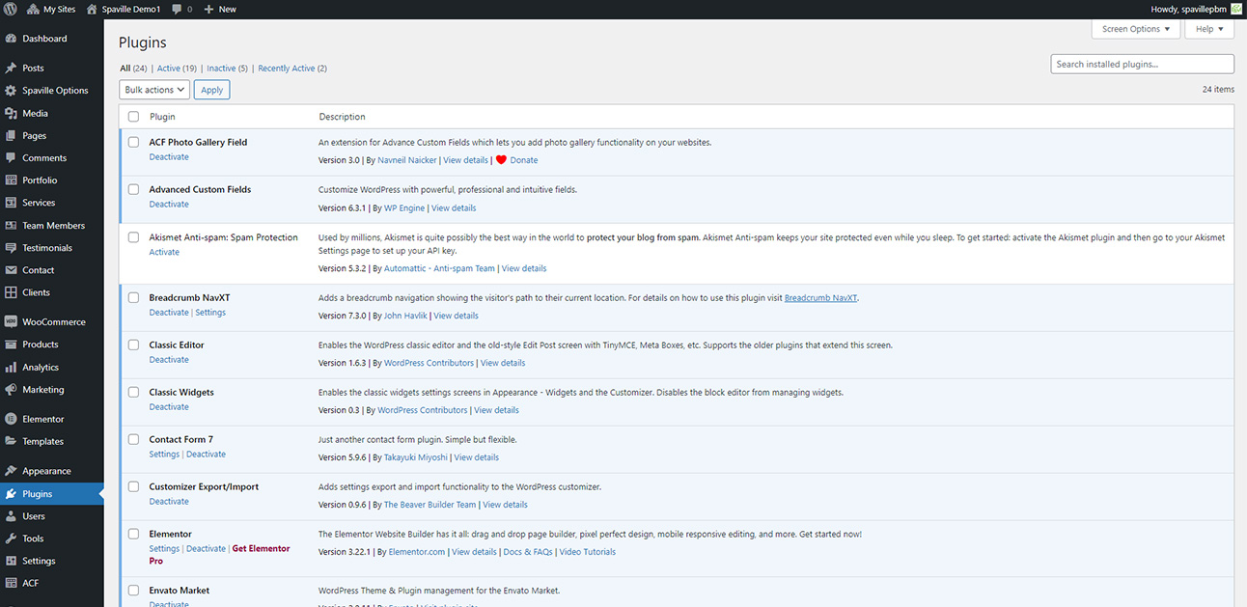The image size is (1247, 607).
Task: Click the Appearance paintbrush icon in sidebar
Action: [x=11, y=472]
